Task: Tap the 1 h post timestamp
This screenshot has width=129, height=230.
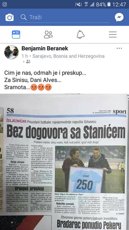Action: point(25,56)
